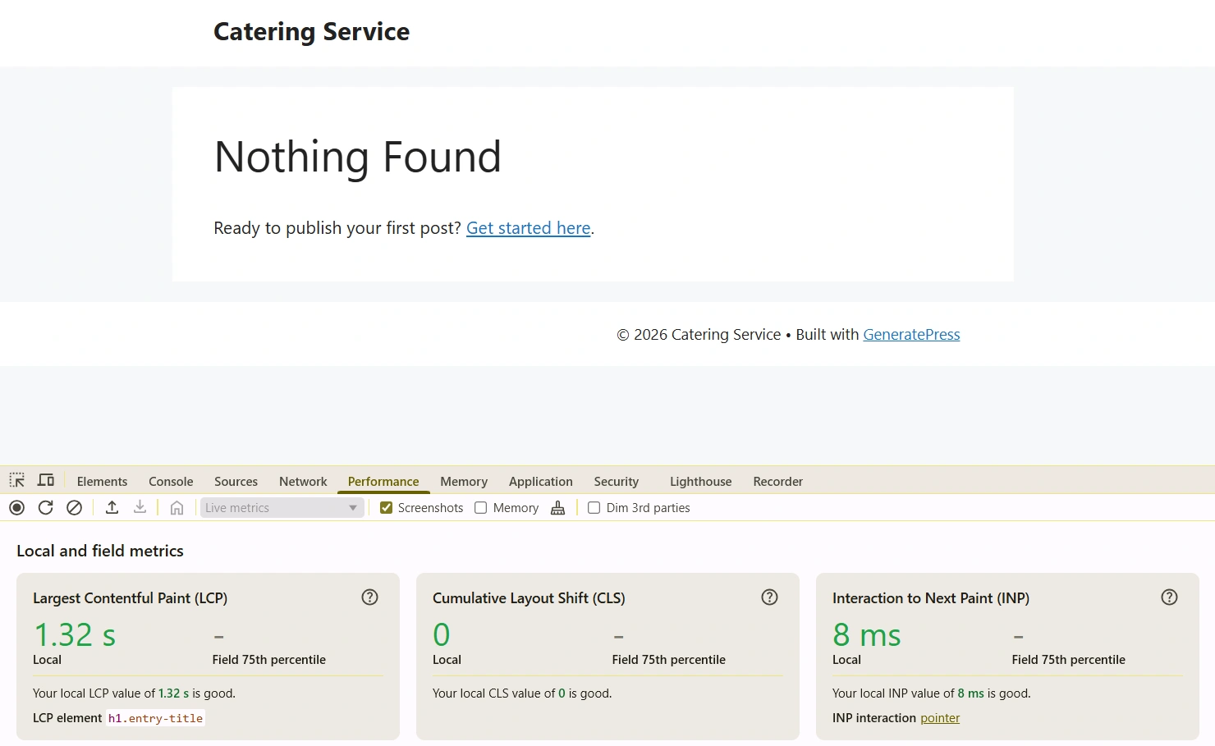Viewport: 1215px width, 746px height.
Task: Click Field 75th percentile label in LCP card
Action: [x=269, y=660]
